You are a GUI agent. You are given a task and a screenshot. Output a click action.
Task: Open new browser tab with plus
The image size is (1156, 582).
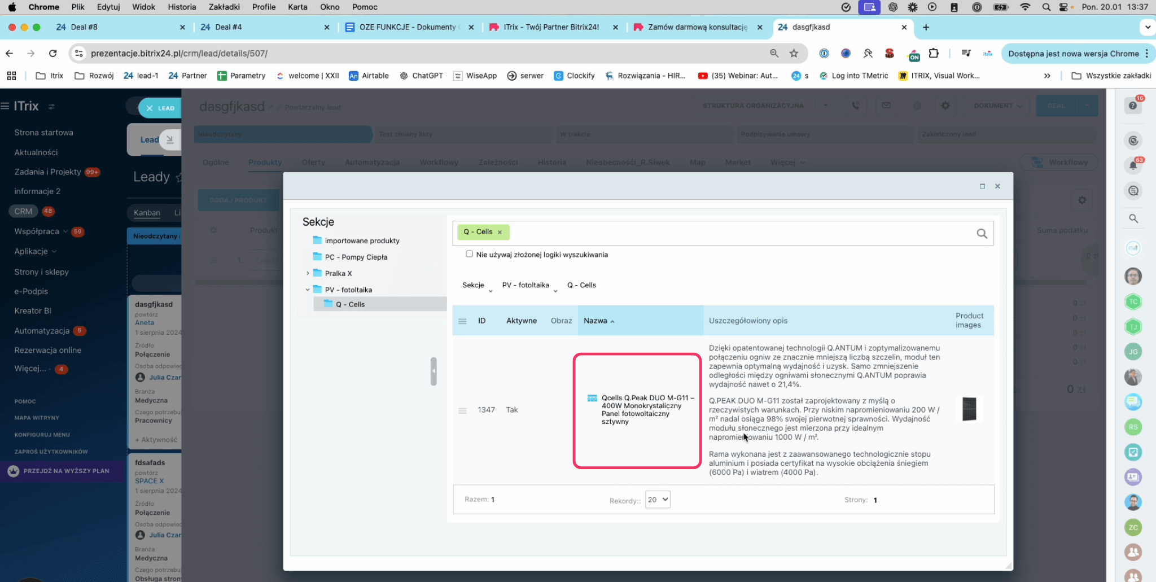click(x=926, y=27)
